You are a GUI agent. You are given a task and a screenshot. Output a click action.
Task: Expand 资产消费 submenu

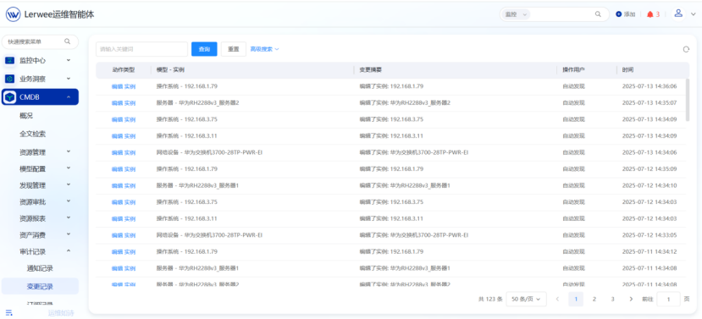point(69,234)
